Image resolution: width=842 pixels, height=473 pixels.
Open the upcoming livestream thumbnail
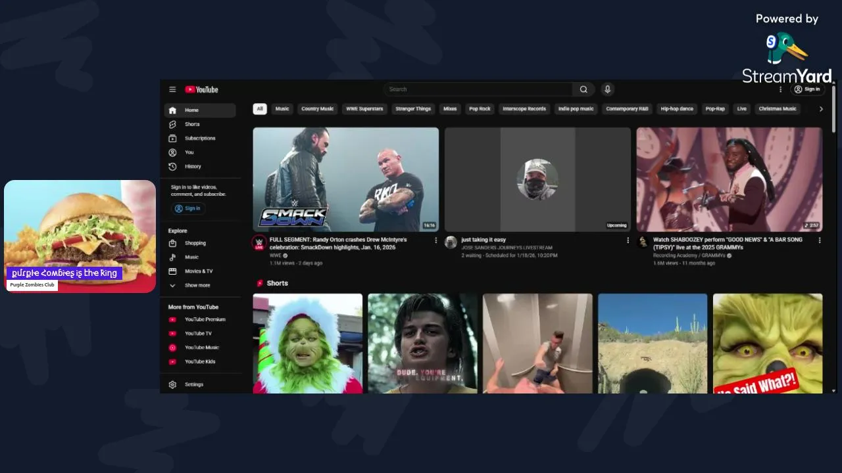tap(537, 179)
